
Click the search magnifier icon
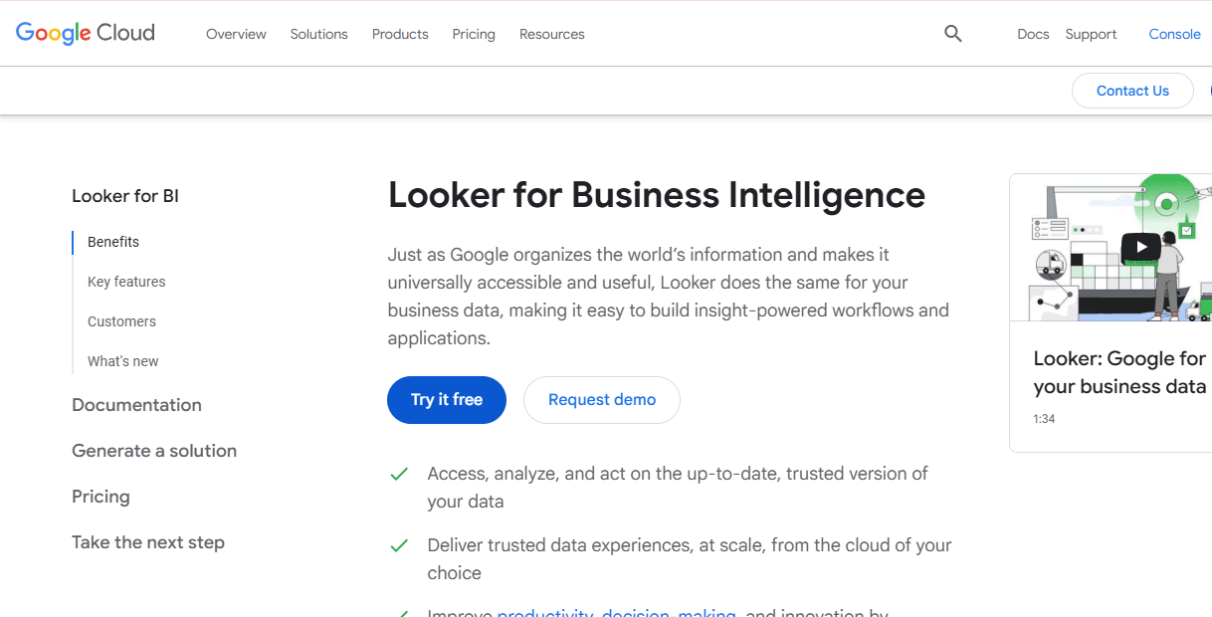coord(952,34)
